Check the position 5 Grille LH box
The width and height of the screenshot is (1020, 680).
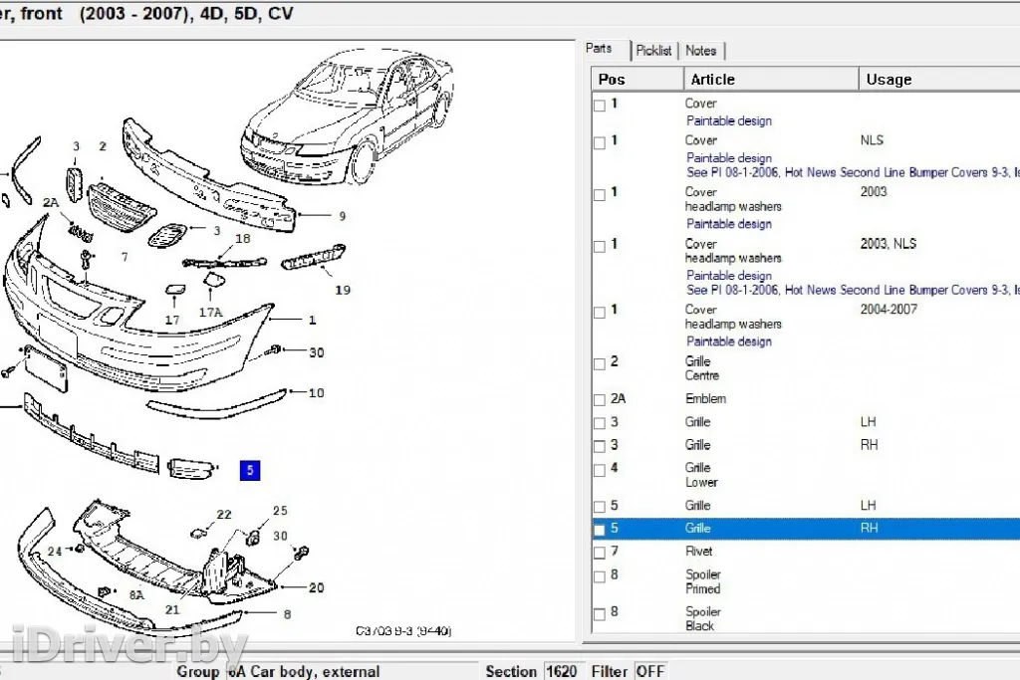[x=600, y=507]
